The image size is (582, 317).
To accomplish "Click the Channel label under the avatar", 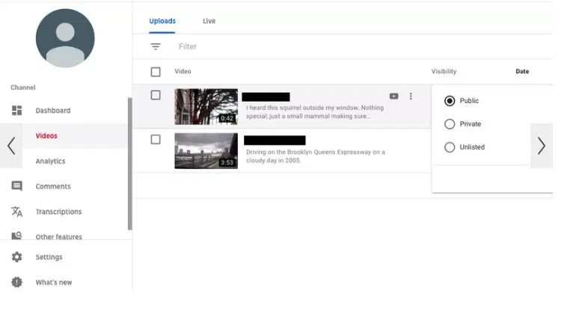I will (23, 87).
